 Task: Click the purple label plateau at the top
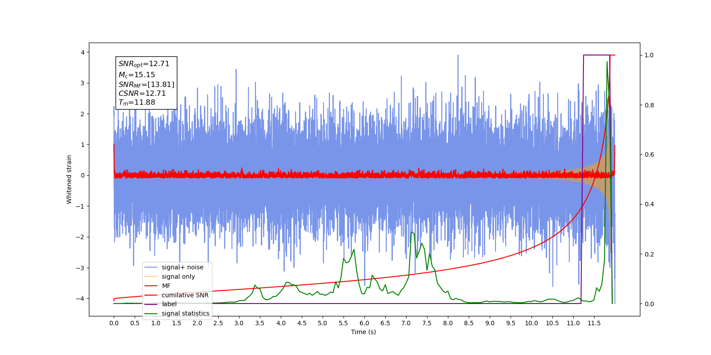(596, 55)
